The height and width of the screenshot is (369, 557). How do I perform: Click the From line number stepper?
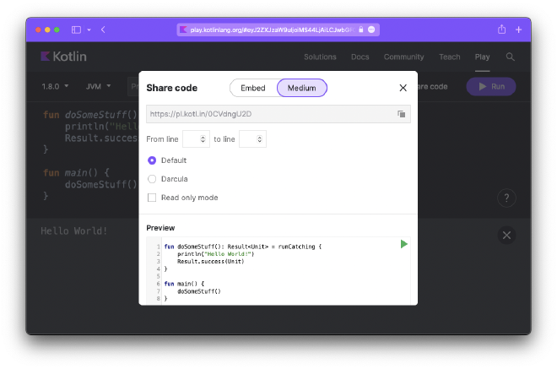point(195,138)
